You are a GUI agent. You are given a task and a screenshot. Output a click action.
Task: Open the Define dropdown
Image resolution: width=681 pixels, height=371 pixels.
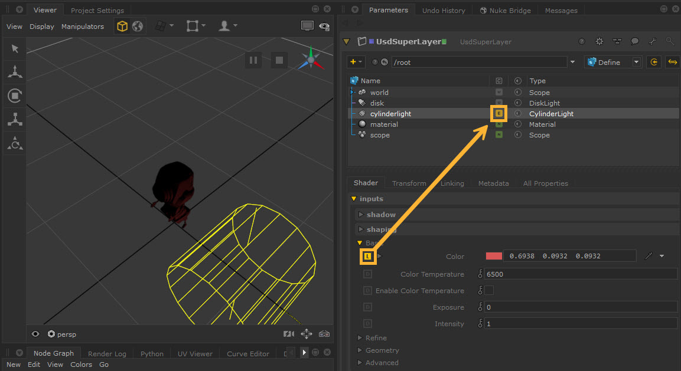612,62
